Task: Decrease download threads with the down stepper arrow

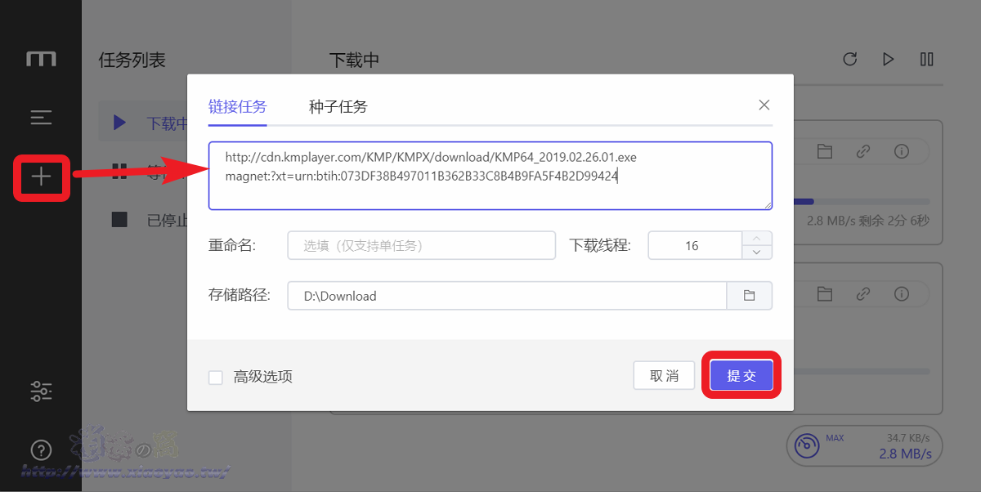Action: coord(756,251)
